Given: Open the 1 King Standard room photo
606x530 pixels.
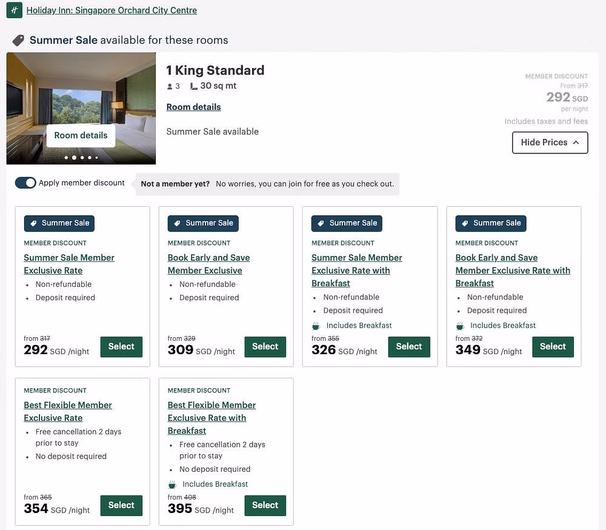Looking at the screenshot, I should click(x=81, y=109).
